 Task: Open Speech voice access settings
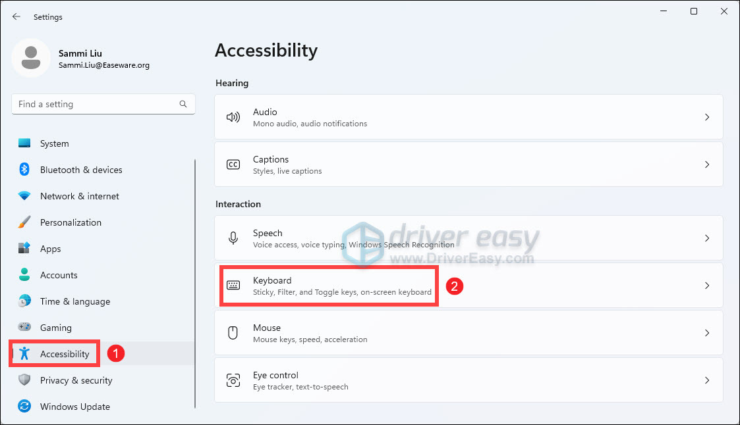click(353, 238)
